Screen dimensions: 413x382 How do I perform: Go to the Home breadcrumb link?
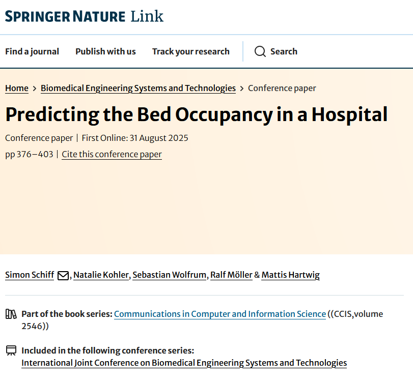pos(17,88)
